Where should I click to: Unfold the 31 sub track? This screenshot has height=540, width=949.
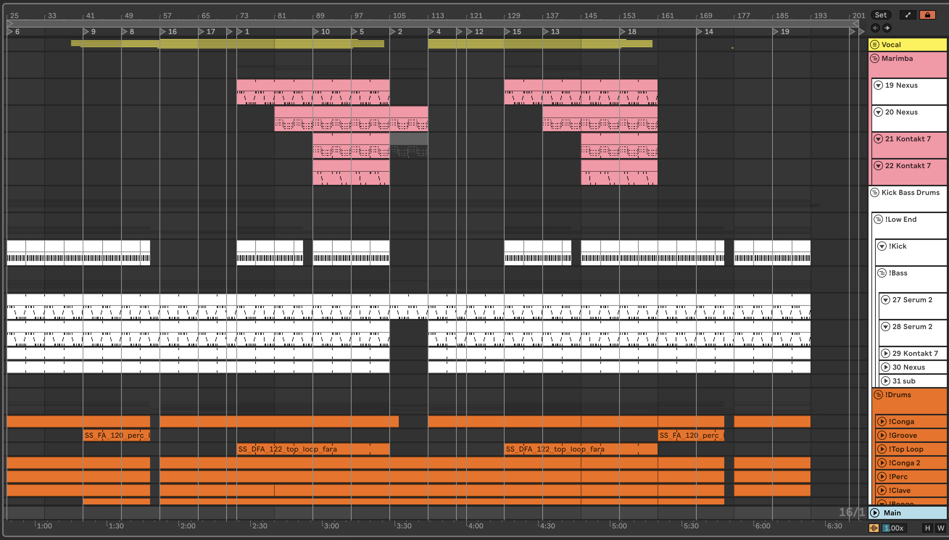[885, 381]
